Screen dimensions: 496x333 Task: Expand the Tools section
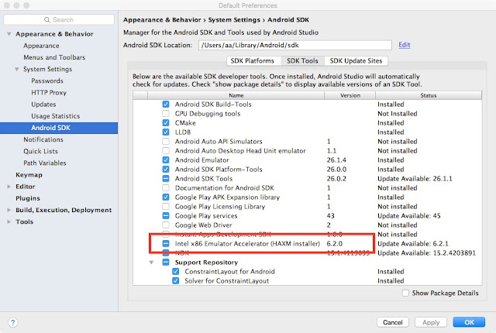[x=9, y=221]
